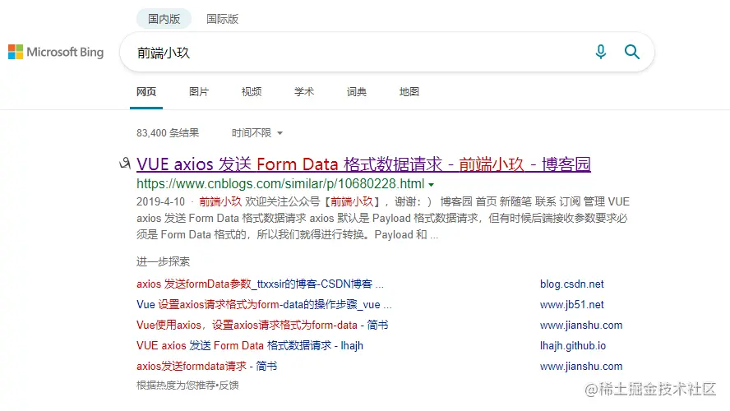This screenshot has width=730, height=411.
Task: Go to the 学术 tab
Action: [x=304, y=92]
